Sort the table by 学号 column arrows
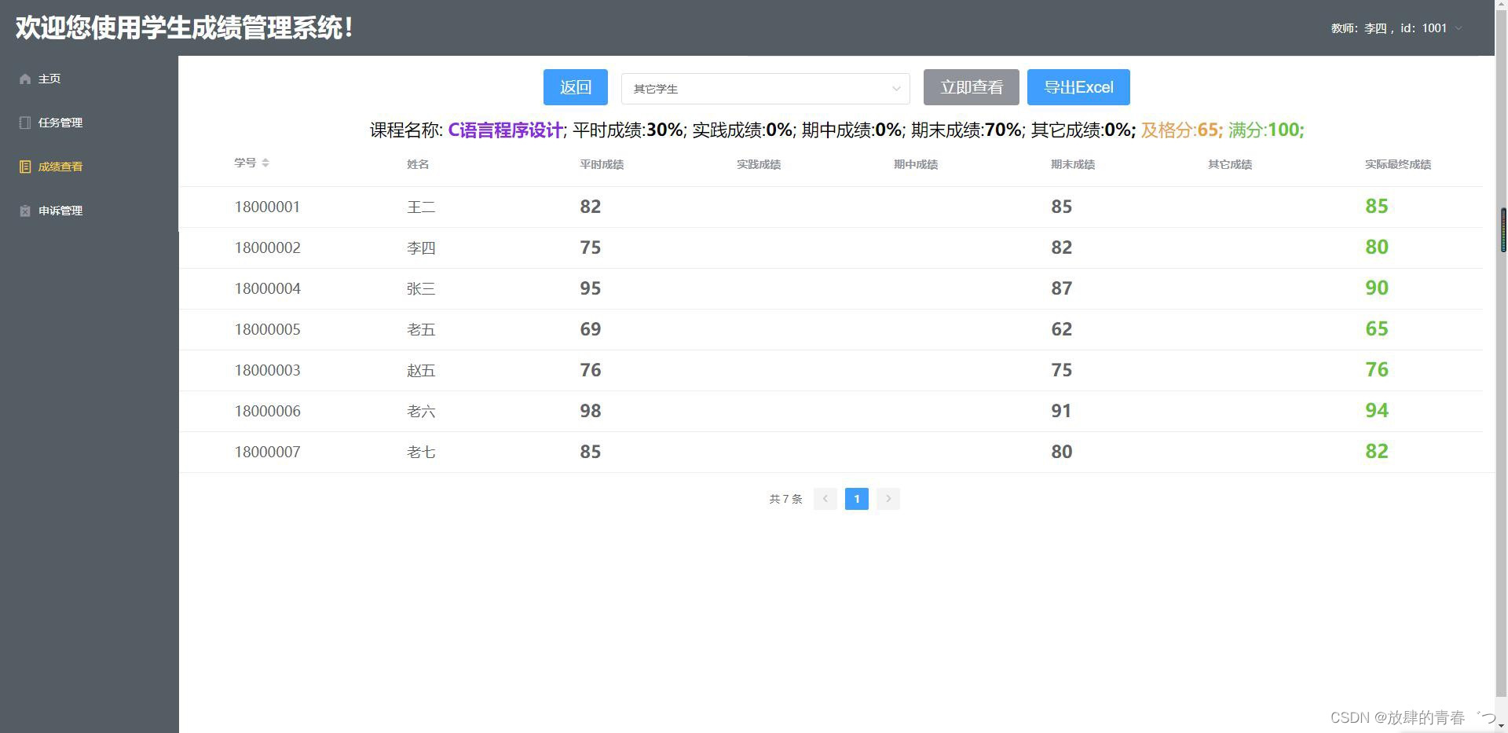1508x733 pixels. point(265,163)
